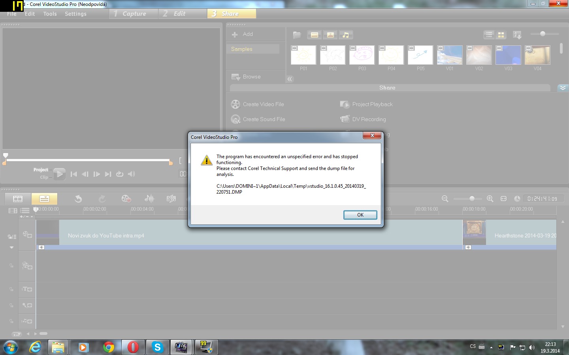Import media files via folder icon

point(297,35)
